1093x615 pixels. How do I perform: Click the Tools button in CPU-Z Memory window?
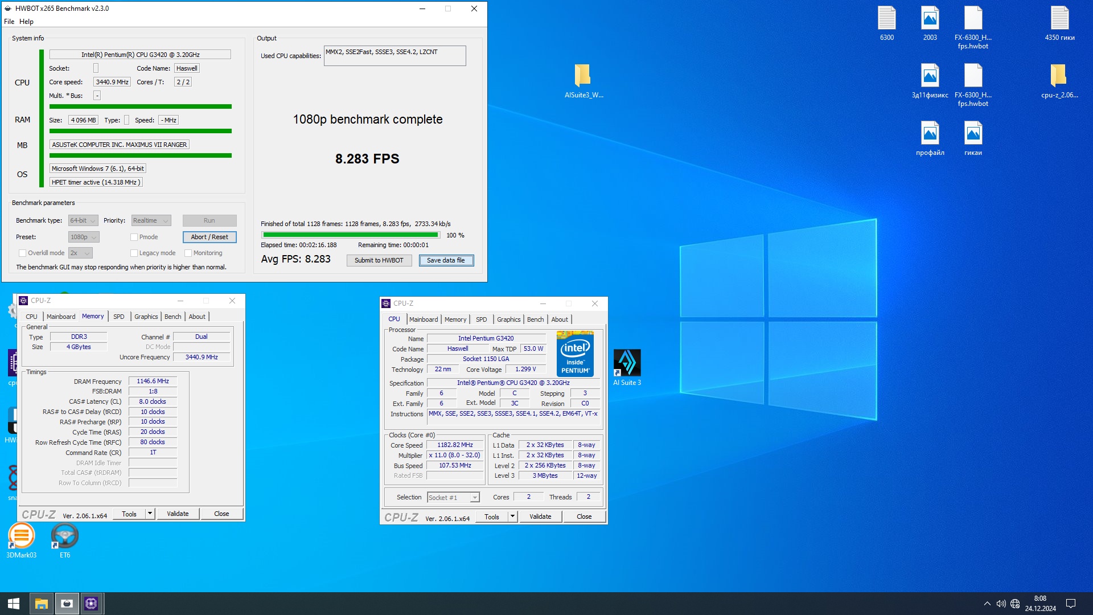[129, 514]
